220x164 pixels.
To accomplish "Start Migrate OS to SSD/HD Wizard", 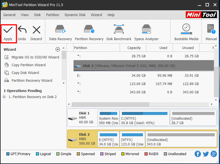I will point(35,57).
